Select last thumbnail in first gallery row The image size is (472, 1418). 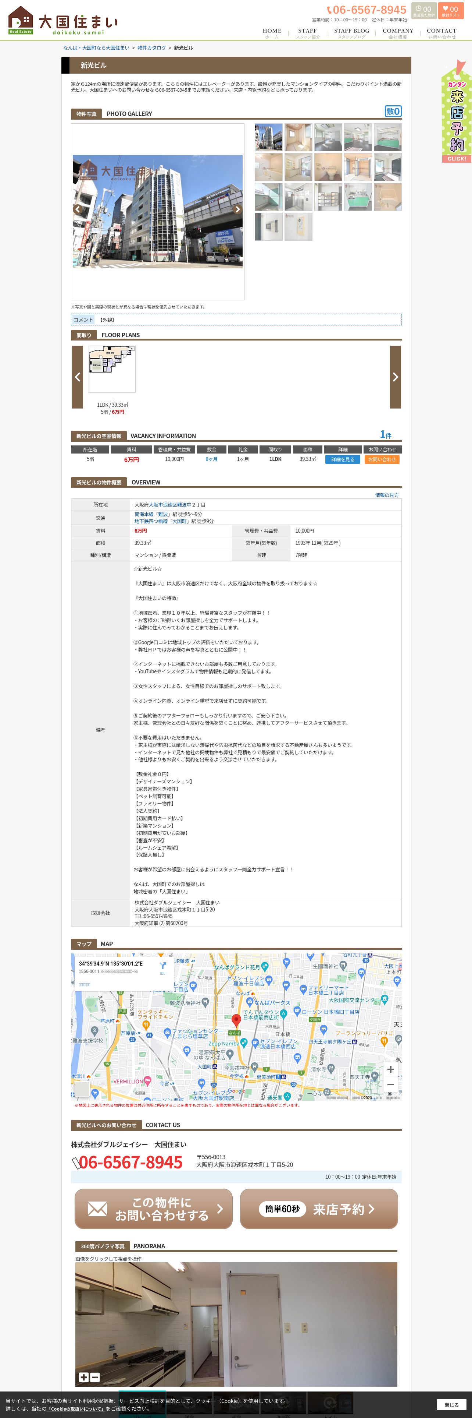point(388,137)
